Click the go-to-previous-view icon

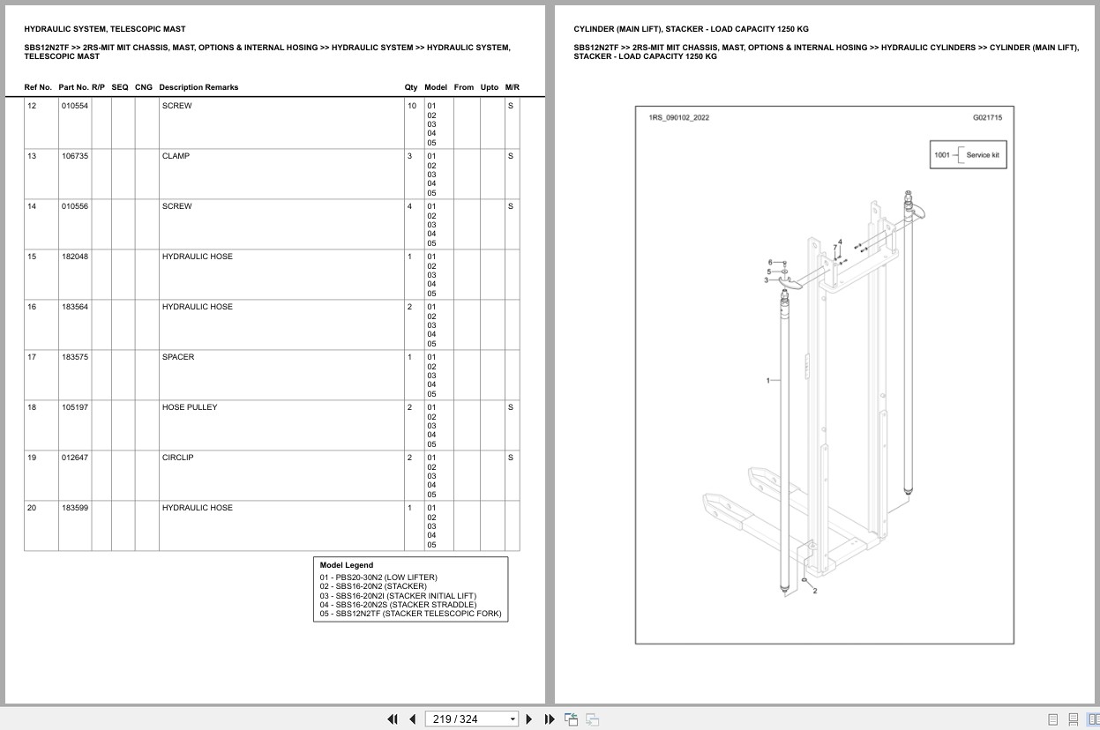[571, 719]
